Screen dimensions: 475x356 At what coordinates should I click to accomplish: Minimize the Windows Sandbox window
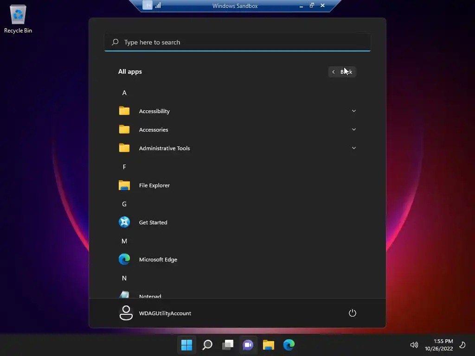click(x=301, y=6)
